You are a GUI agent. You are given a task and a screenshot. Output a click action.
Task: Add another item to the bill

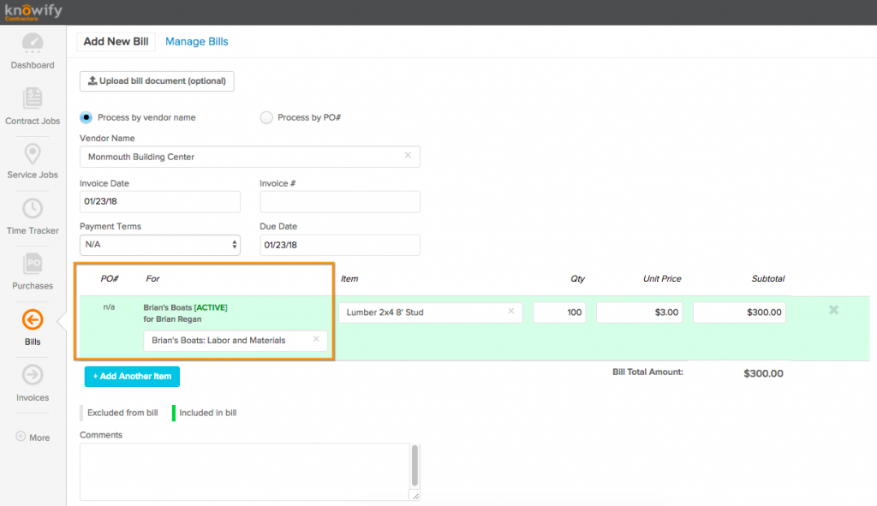[x=131, y=376]
